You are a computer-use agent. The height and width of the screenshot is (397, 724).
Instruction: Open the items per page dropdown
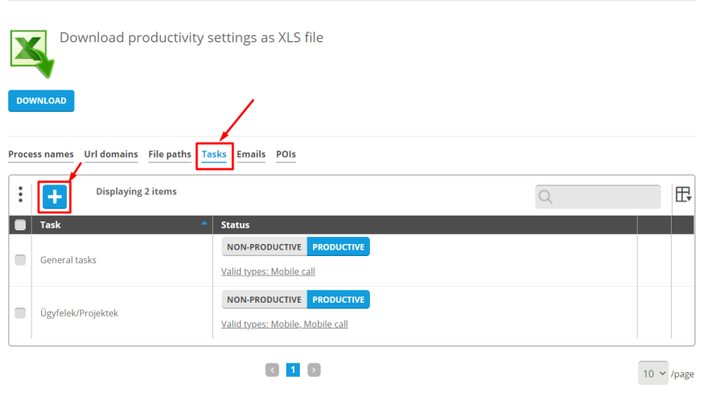pyautogui.click(x=652, y=373)
